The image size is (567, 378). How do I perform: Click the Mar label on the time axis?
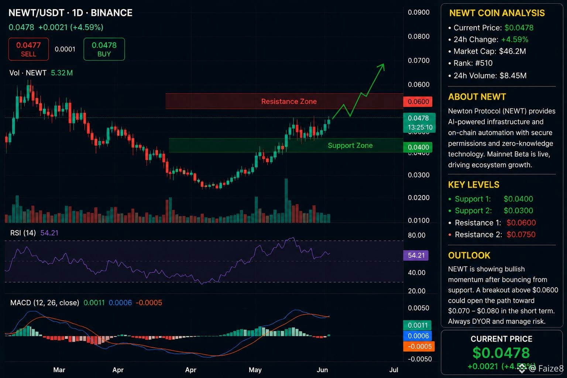tap(59, 370)
